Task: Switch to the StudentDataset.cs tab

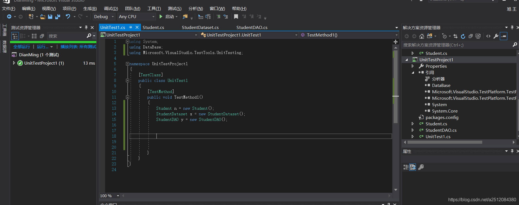Action: point(200,27)
